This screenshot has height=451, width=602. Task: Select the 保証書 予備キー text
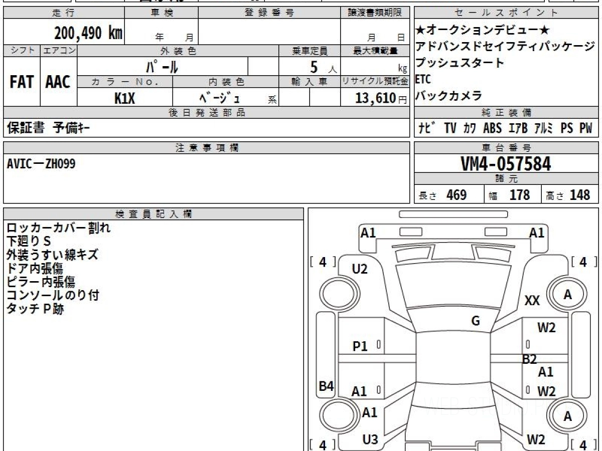coord(48,128)
